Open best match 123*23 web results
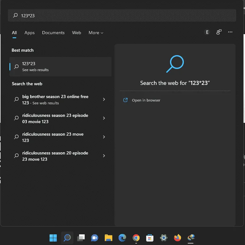This screenshot has height=245, width=245. (61, 67)
